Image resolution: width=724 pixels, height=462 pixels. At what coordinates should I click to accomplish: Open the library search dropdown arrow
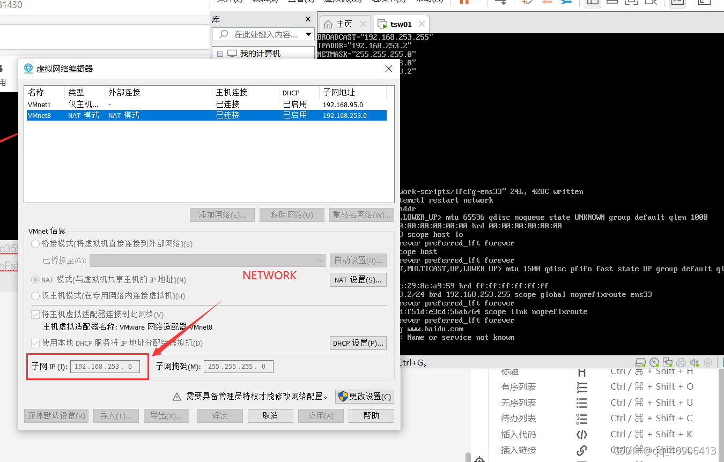point(308,34)
